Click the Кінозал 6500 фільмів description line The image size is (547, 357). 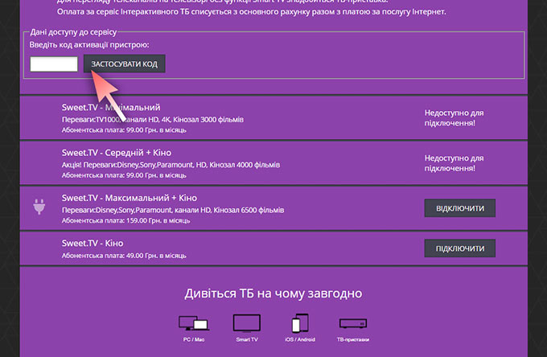(x=173, y=210)
